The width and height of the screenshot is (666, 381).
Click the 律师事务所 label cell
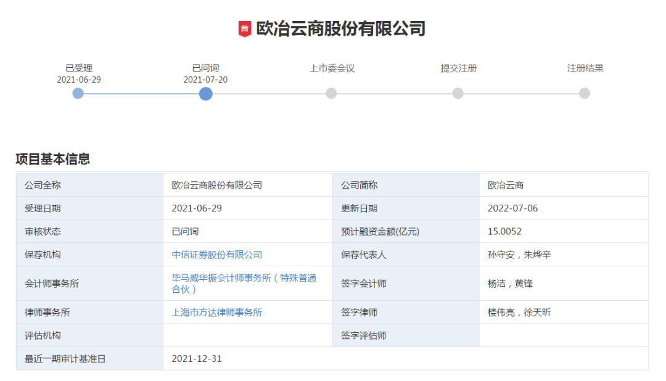pos(89,313)
